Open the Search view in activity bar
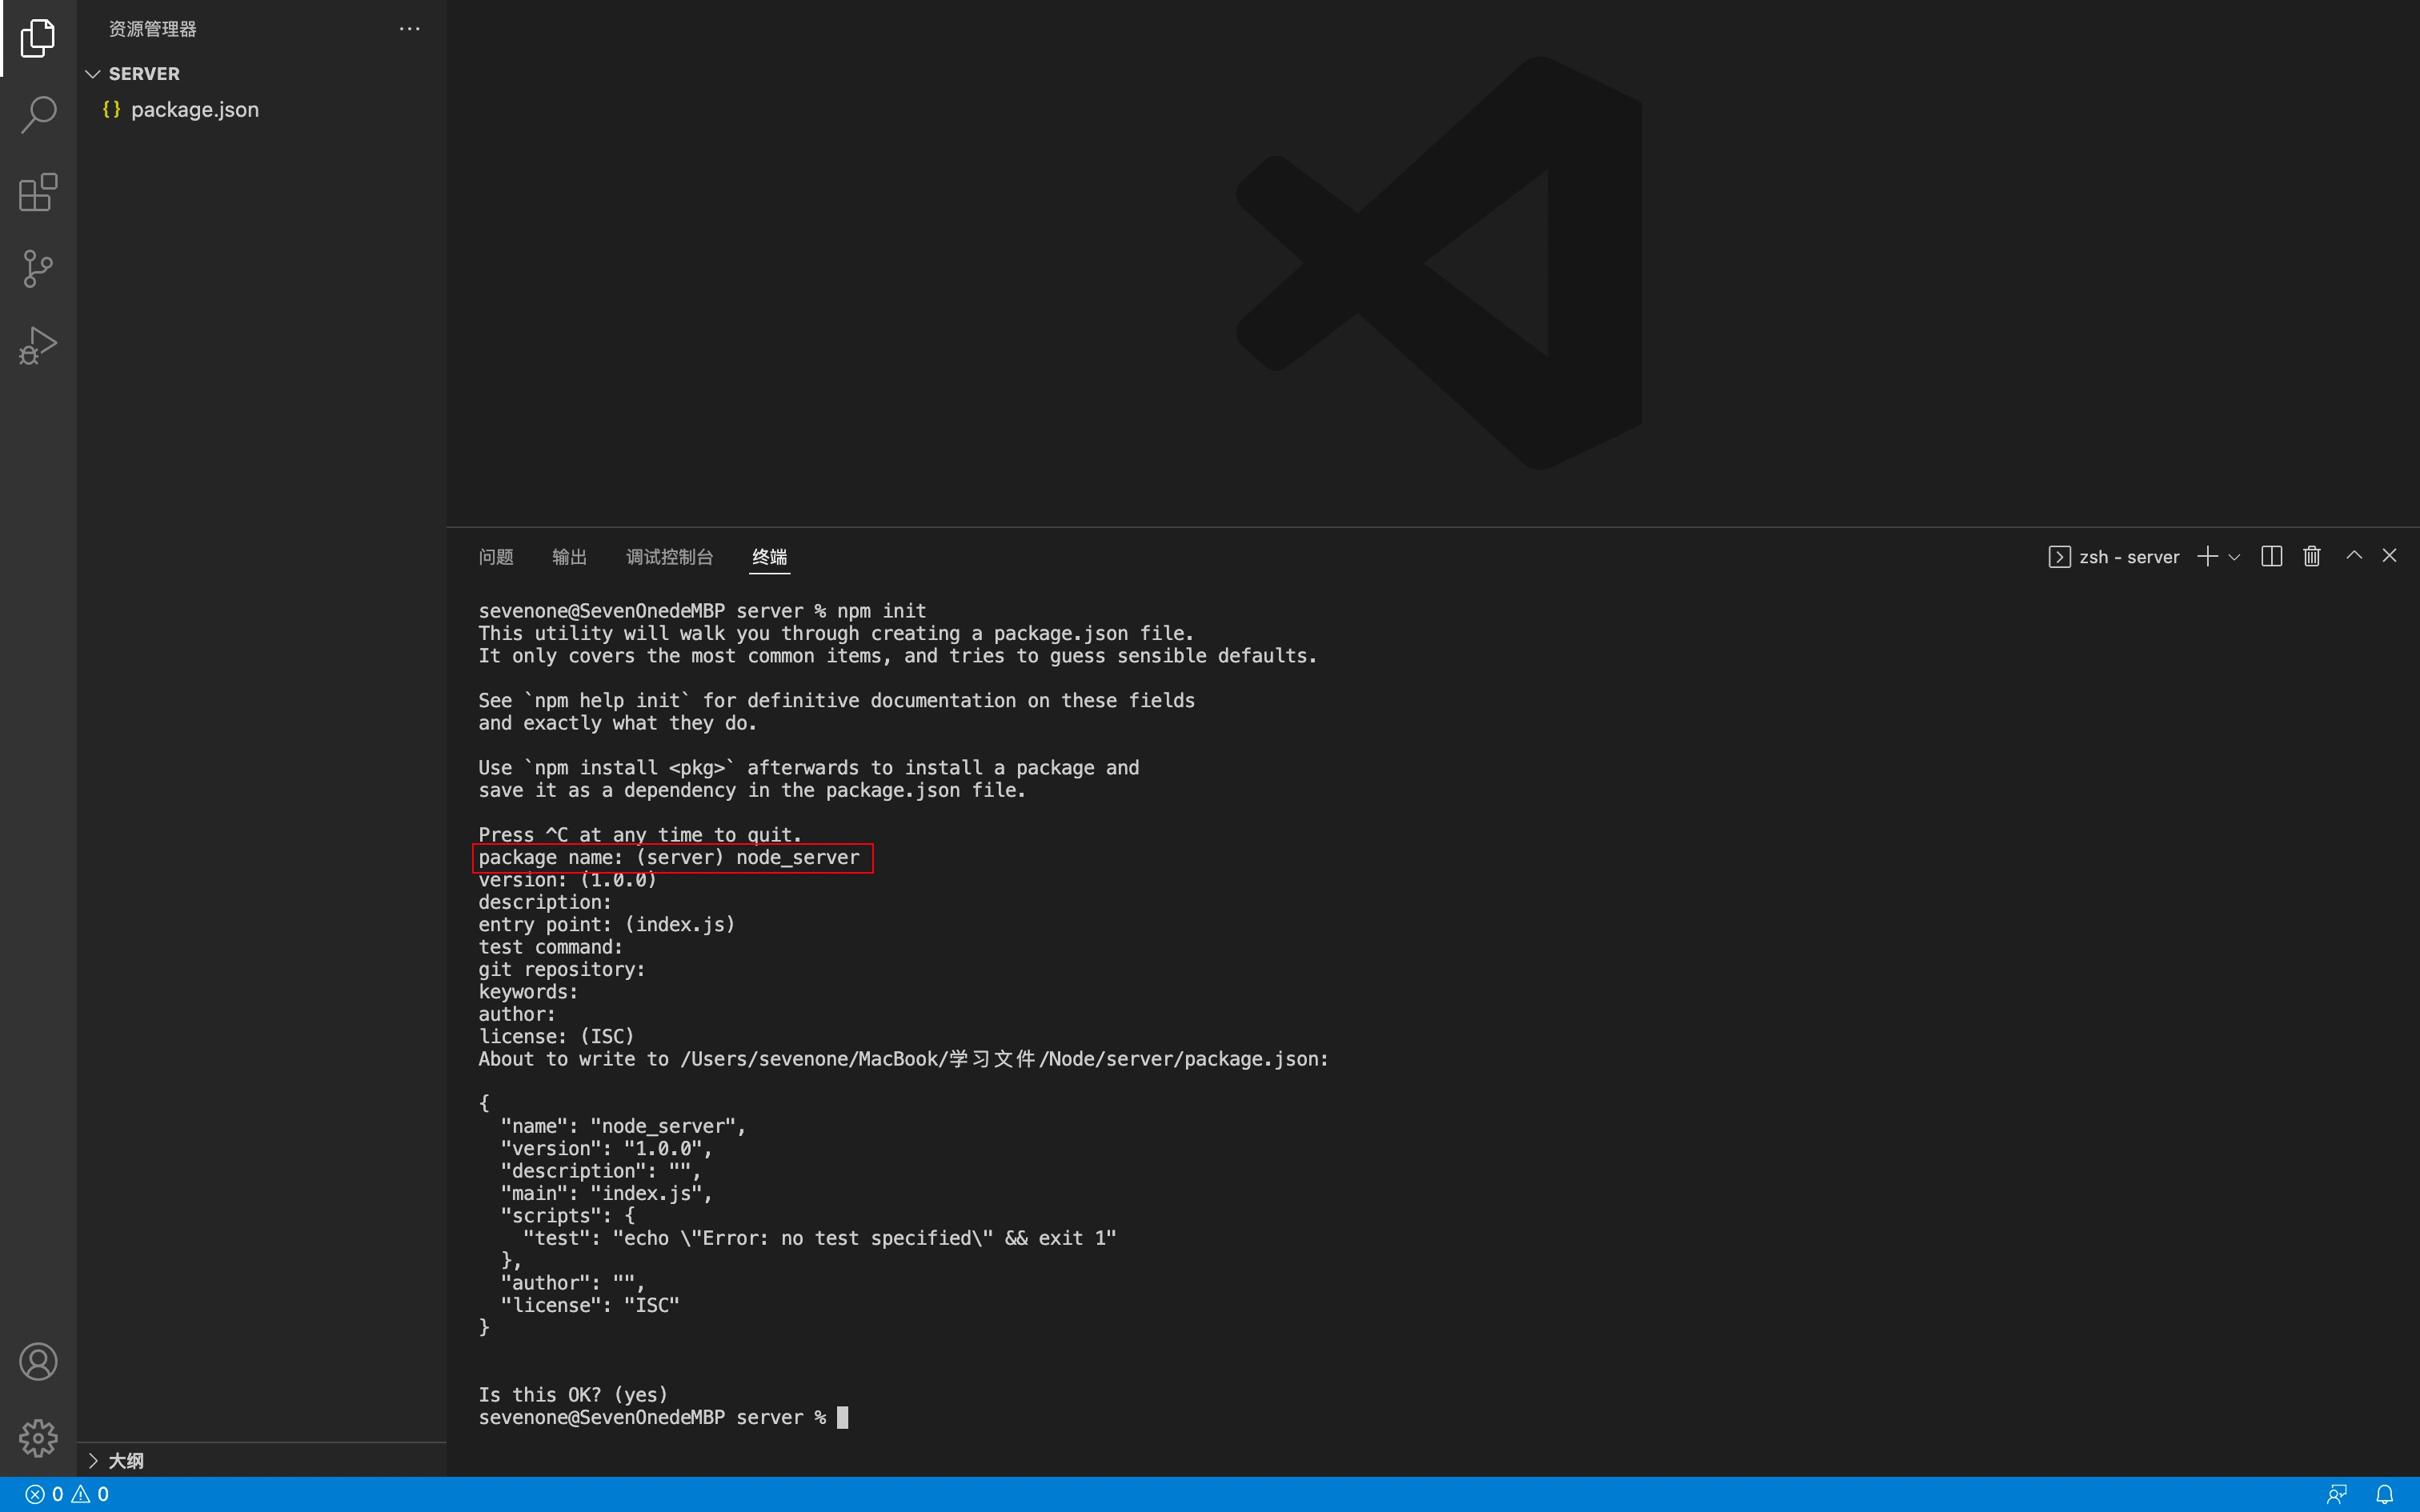 click(38, 114)
